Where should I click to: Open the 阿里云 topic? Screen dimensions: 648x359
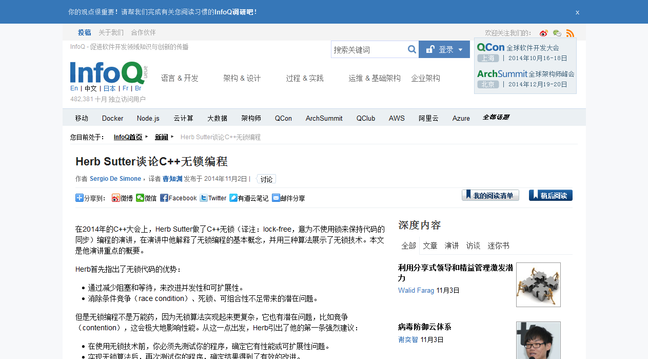click(x=428, y=118)
